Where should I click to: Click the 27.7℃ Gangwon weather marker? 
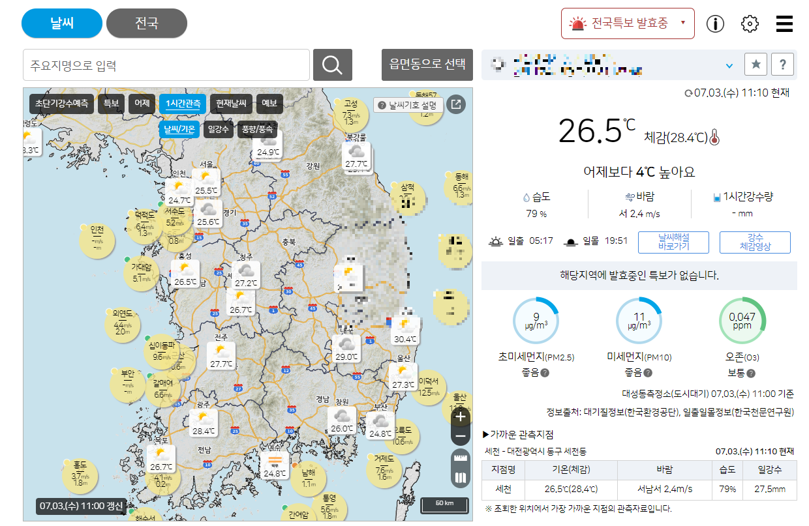(357, 156)
